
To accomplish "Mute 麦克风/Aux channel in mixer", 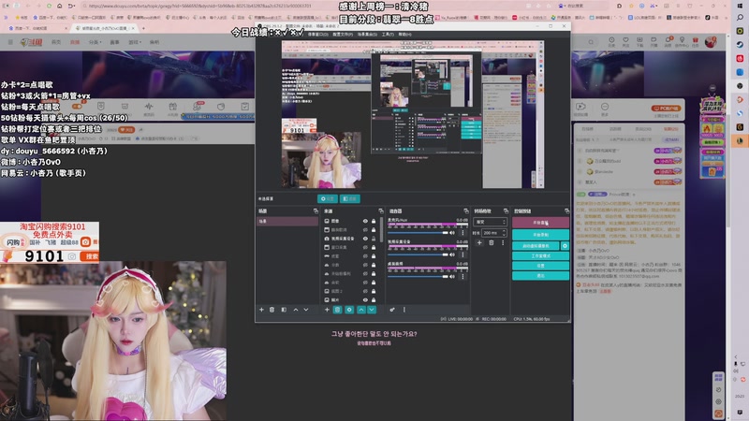I will coord(452,233).
